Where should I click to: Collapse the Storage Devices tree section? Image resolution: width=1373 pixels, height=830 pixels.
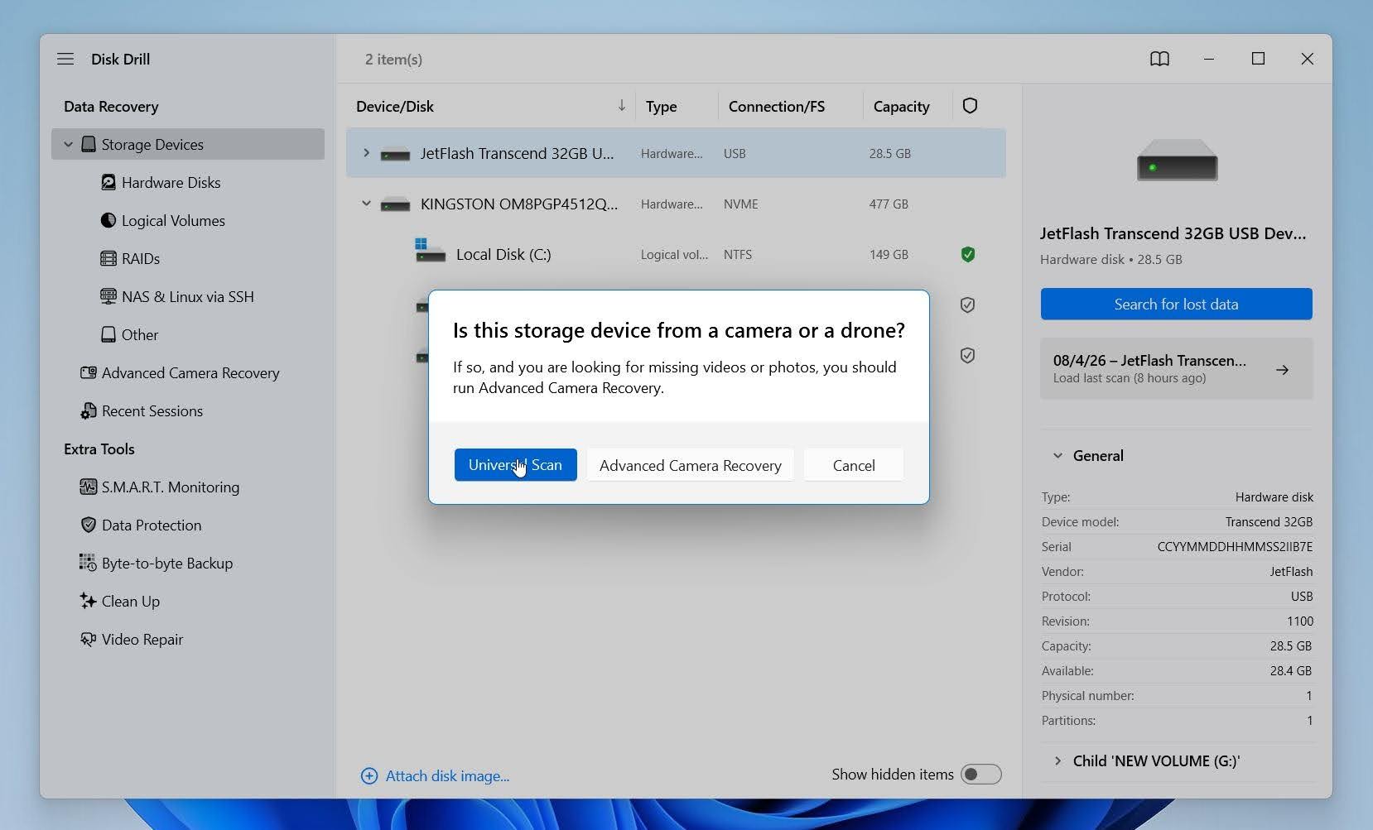click(x=69, y=144)
